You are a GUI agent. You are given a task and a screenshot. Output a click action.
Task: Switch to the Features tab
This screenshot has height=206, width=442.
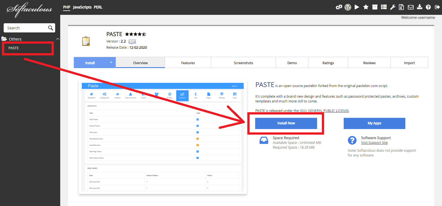pyautogui.click(x=188, y=63)
